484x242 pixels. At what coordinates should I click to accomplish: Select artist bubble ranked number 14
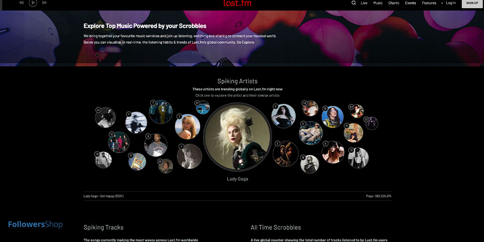pos(105,117)
